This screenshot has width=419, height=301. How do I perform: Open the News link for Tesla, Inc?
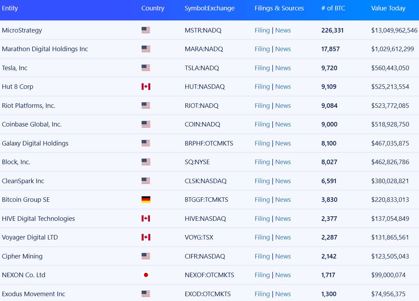pos(283,68)
